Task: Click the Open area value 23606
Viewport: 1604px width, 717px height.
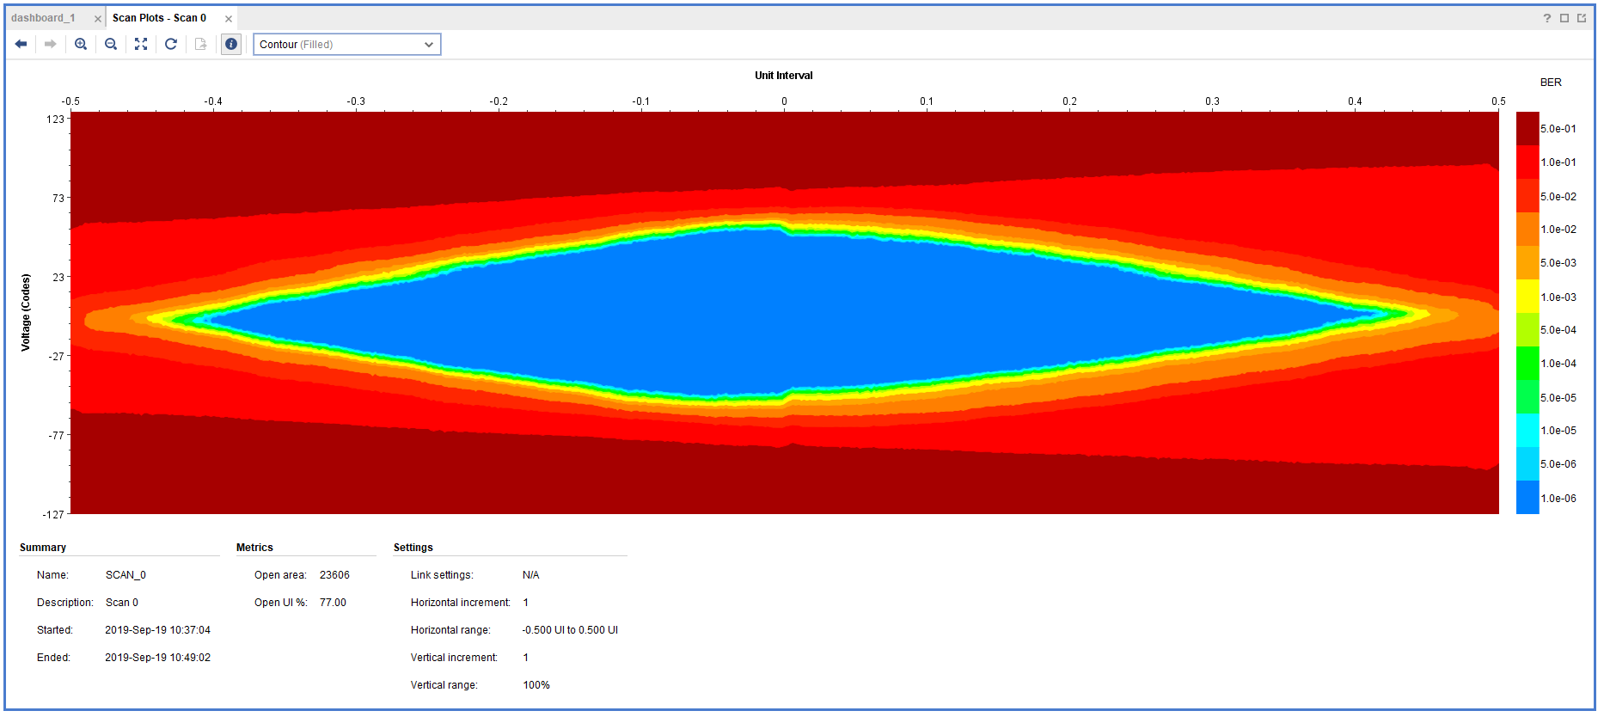Action: point(334,575)
